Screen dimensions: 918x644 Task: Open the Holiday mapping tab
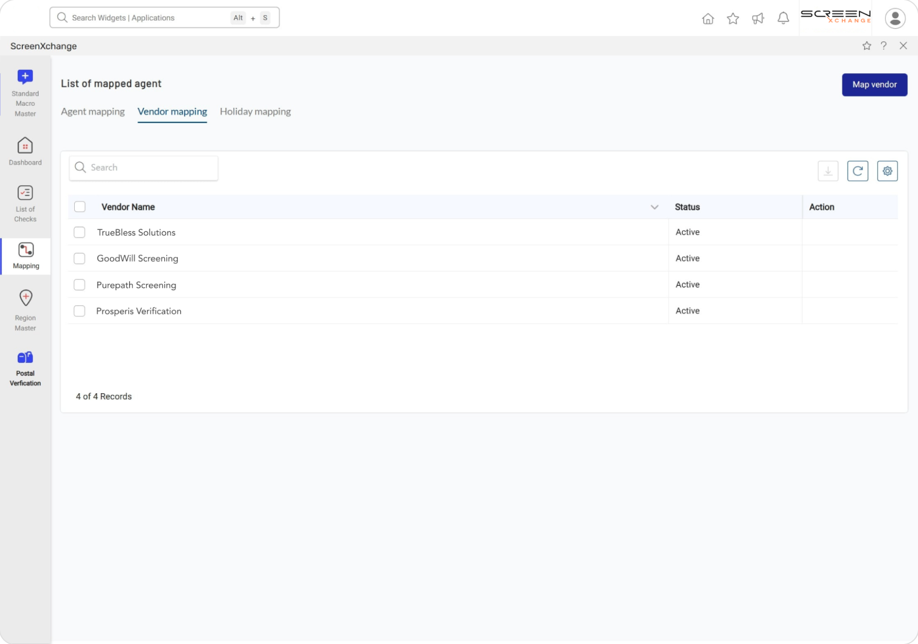click(x=255, y=112)
